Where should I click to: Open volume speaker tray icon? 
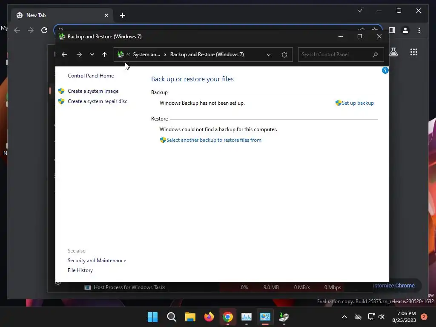click(381, 317)
